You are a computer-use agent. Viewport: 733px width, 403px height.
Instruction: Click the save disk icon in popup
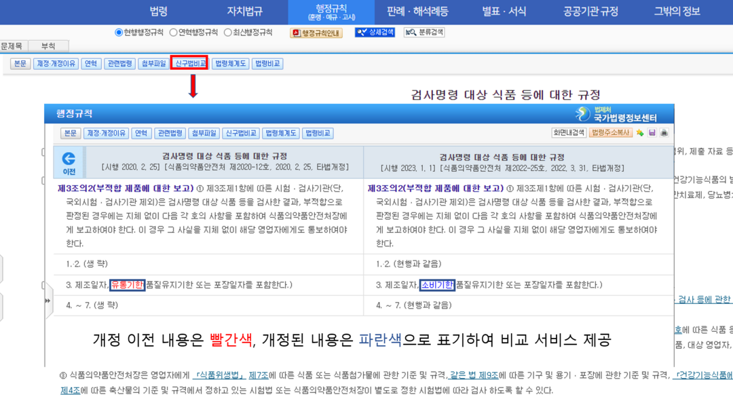tap(652, 133)
